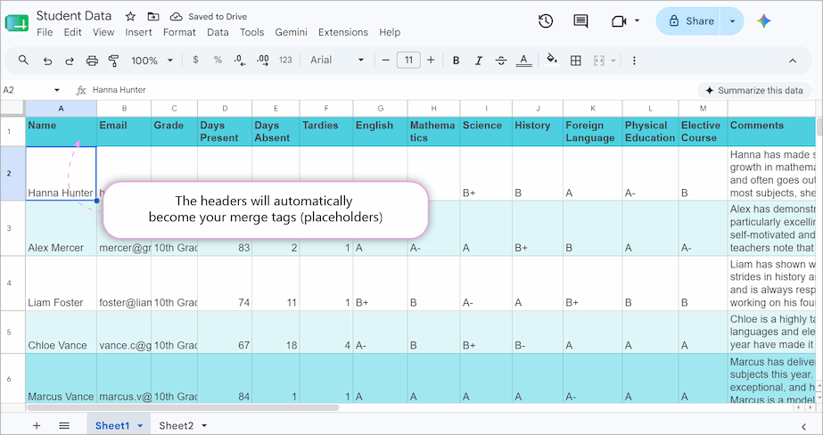Toggle bold formatting

click(457, 61)
